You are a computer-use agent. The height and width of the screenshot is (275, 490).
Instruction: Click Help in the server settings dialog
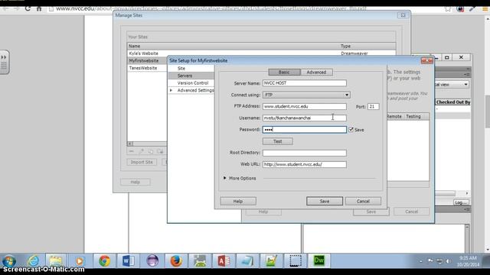tap(238, 201)
